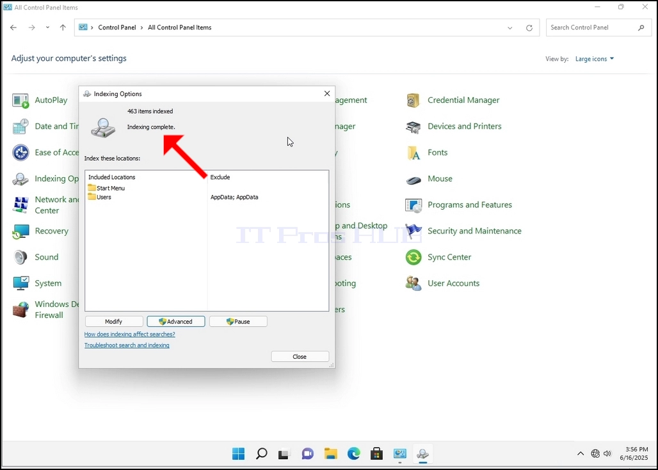Open Task View on the taskbar

284,453
